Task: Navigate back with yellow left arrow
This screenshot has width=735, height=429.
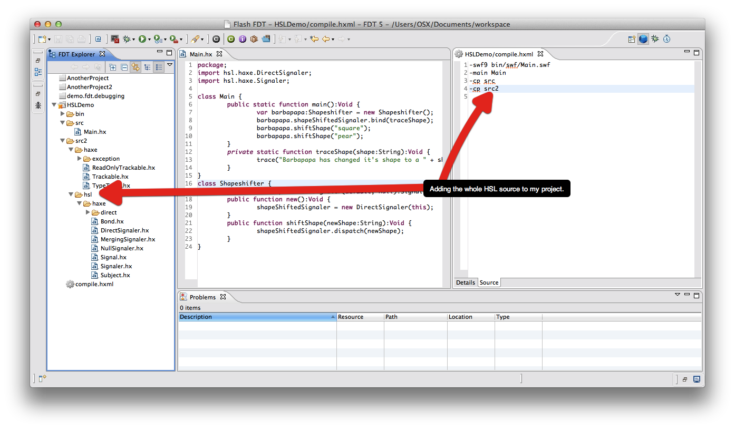Action: [x=326, y=39]
